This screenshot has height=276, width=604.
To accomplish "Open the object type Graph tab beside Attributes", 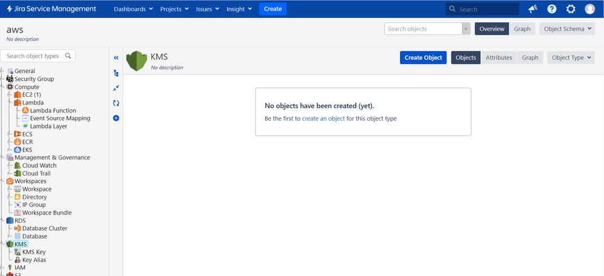I will pos(530,57).
